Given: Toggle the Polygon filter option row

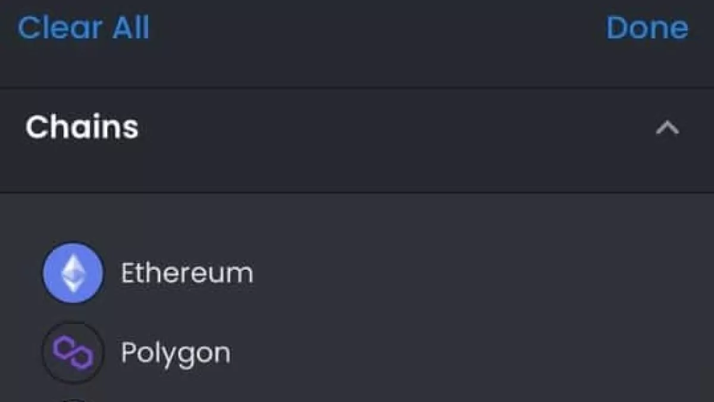Looking at the screenshot, I should point(357,353).
